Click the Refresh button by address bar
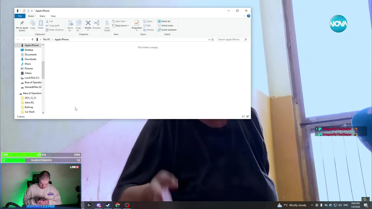This screenshot has width=372, height=209. pos(212,39)
